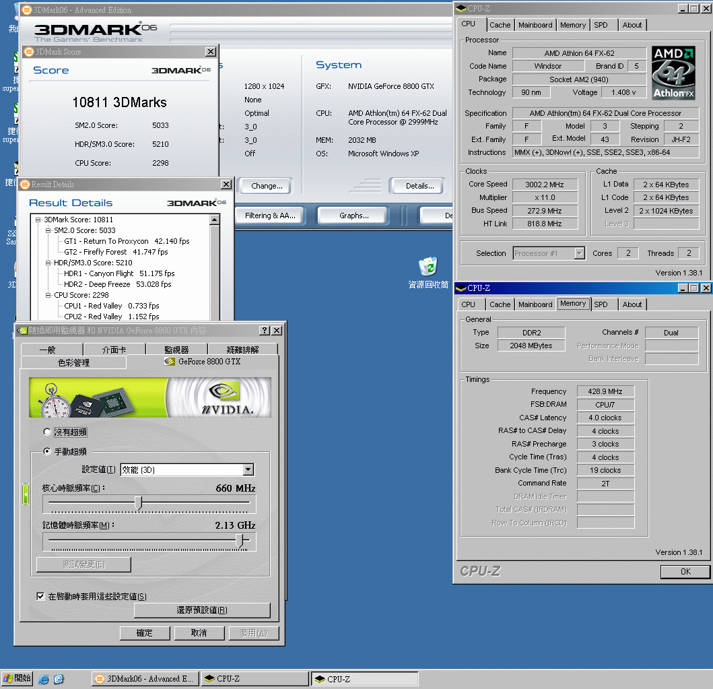Open the Recycle Bin desktop icon

(428, 273)
